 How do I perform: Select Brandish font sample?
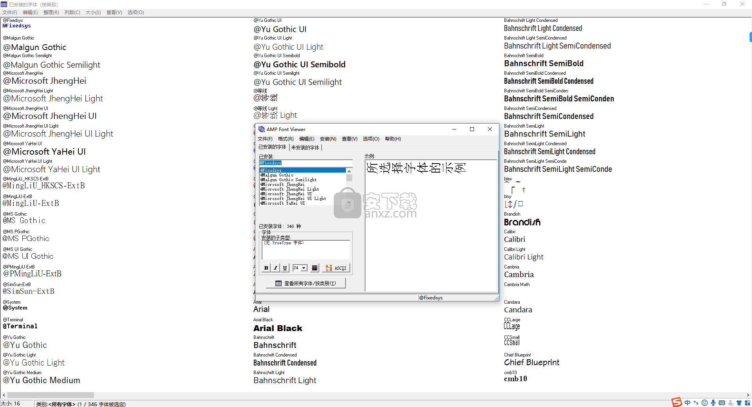(522, 222)
